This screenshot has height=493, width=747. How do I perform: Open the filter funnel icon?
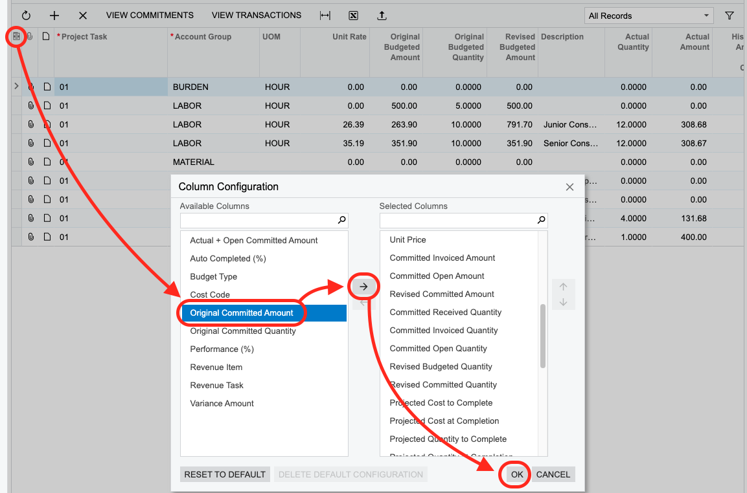[730, 16]
